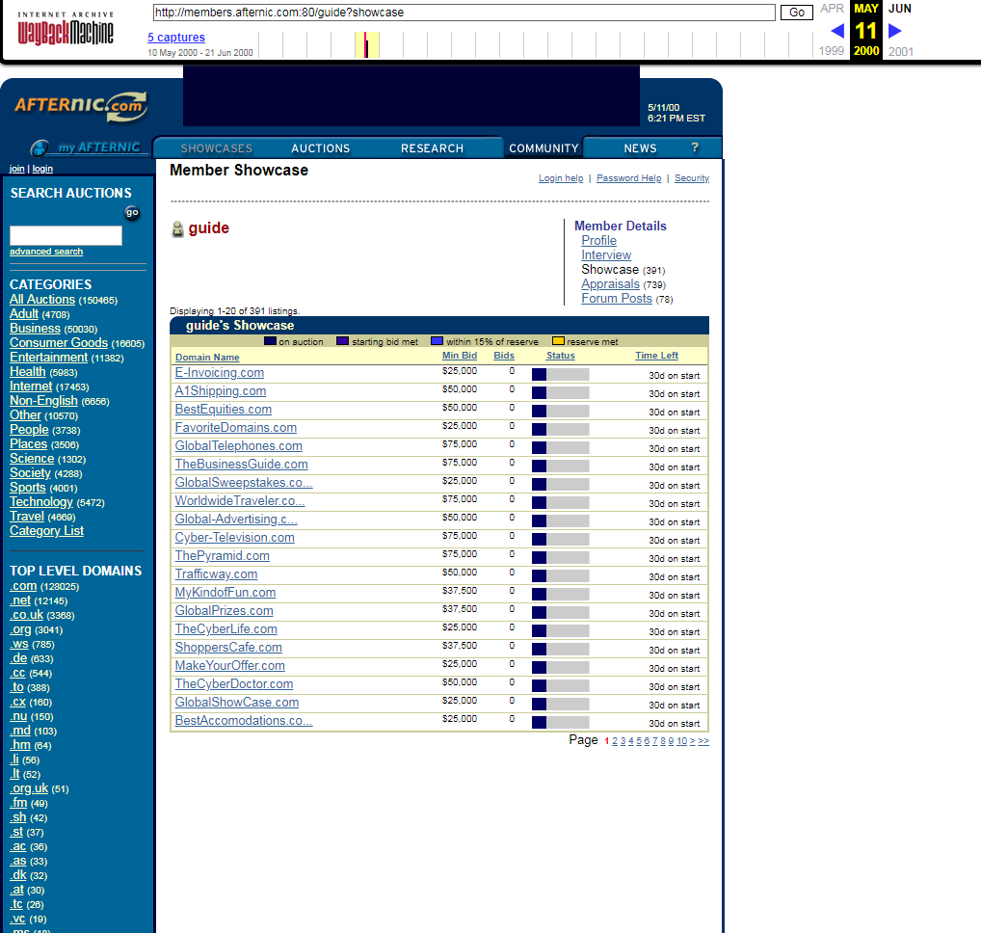Screen dimensions: 981x933
Task: Click the my Afternic user icon
Action: (40, 148)
